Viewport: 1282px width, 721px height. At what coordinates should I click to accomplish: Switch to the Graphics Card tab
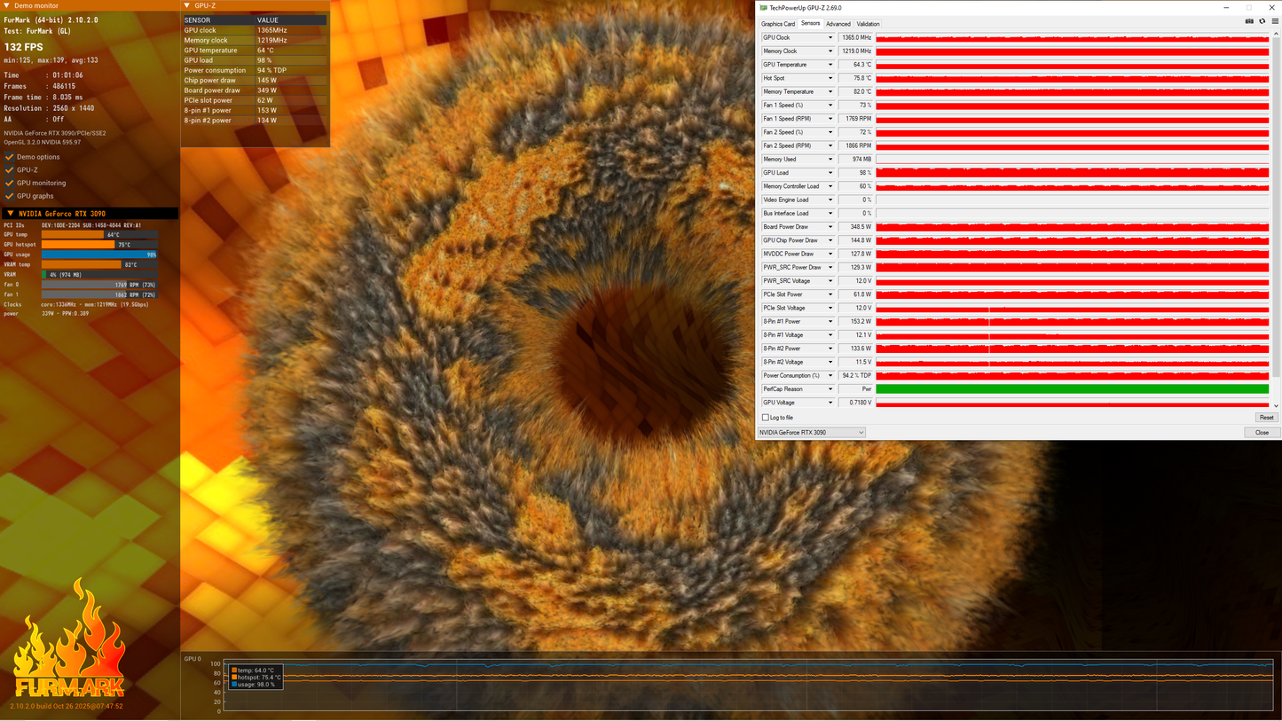point(778,24)
